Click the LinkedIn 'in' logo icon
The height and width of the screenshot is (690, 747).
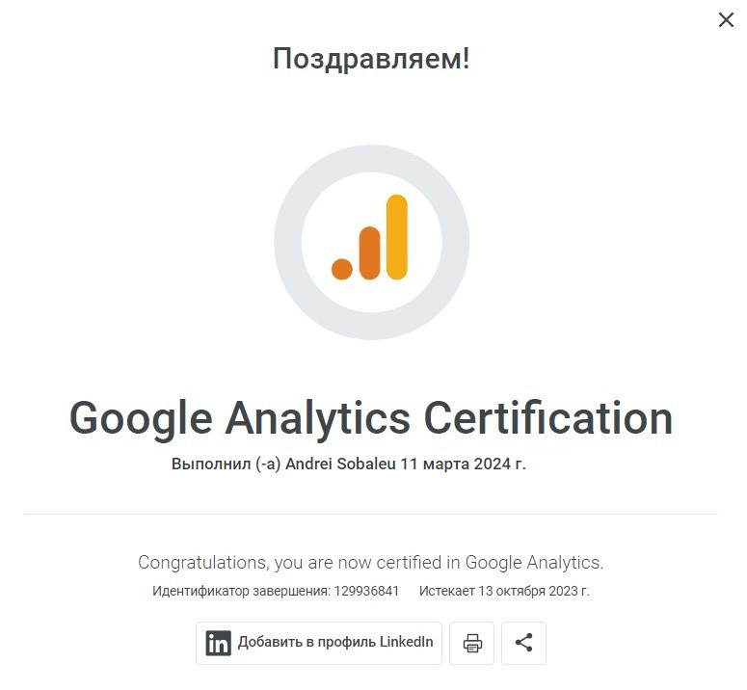(x=218, y=643)
